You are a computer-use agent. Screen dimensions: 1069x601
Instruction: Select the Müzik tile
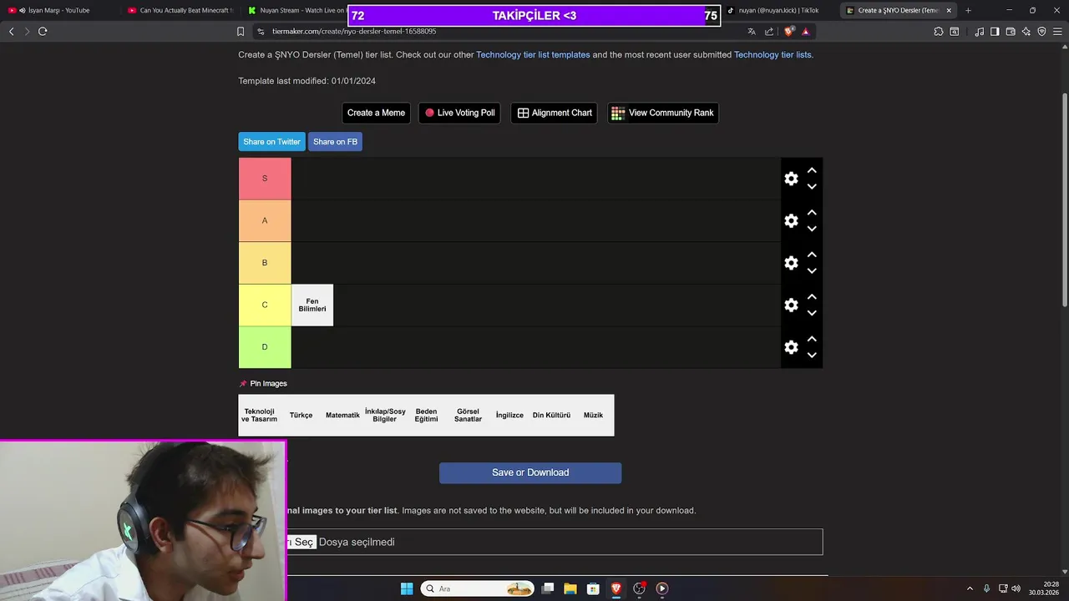point(593,415)
